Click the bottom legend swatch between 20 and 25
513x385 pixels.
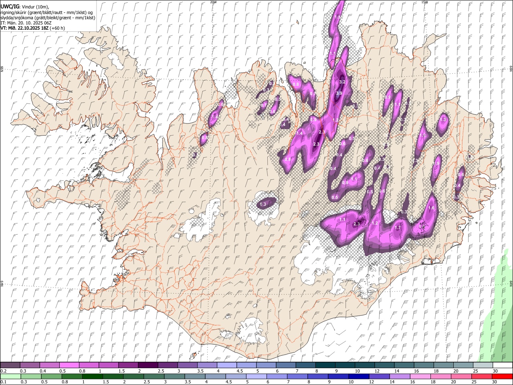(x=460, y=377)
